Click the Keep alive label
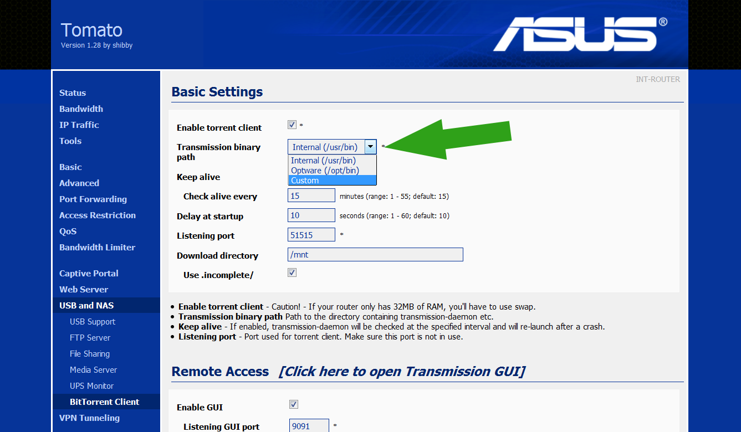 point(198,177)
